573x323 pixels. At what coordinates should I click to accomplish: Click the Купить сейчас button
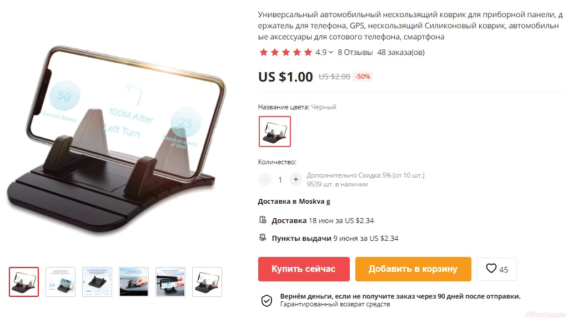304,269
